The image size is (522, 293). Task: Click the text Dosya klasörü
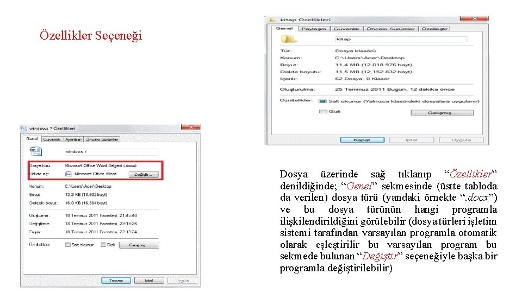point(355,51)
